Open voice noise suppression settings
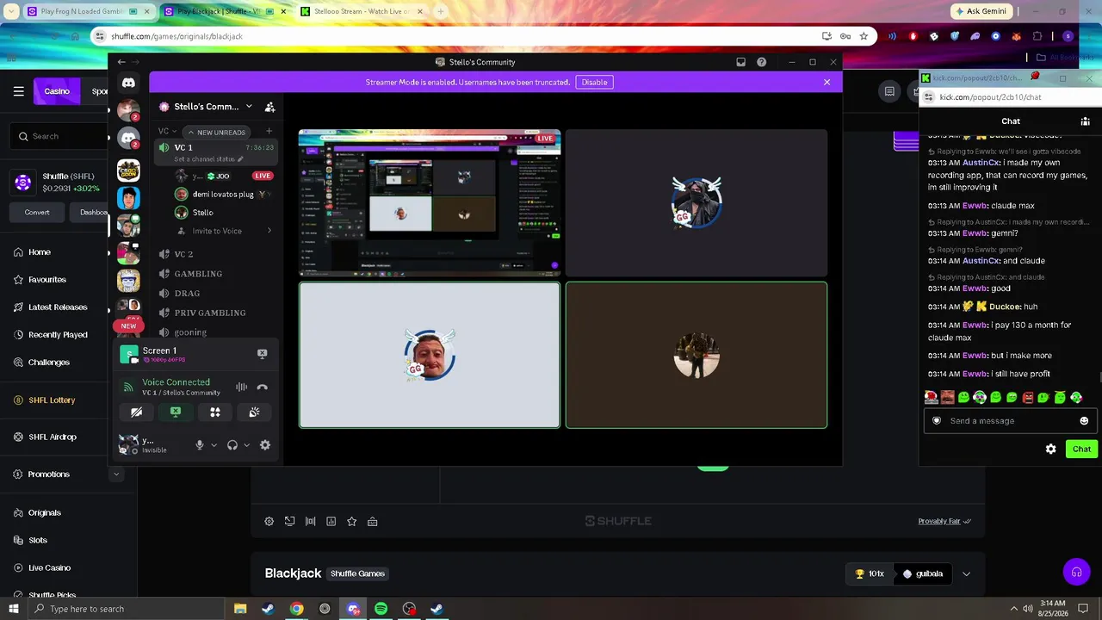Image resolution: width=1102 pixels, height=620 pixels. pyautogui.click(x=242, y=387)
